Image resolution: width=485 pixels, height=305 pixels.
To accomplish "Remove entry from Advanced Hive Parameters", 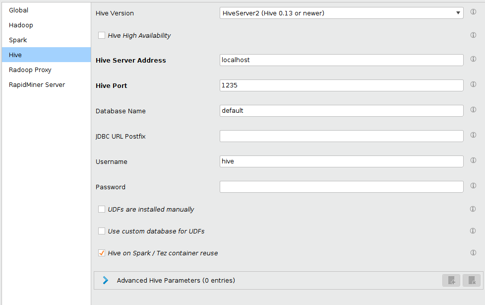I will click(x=472, y=280).
